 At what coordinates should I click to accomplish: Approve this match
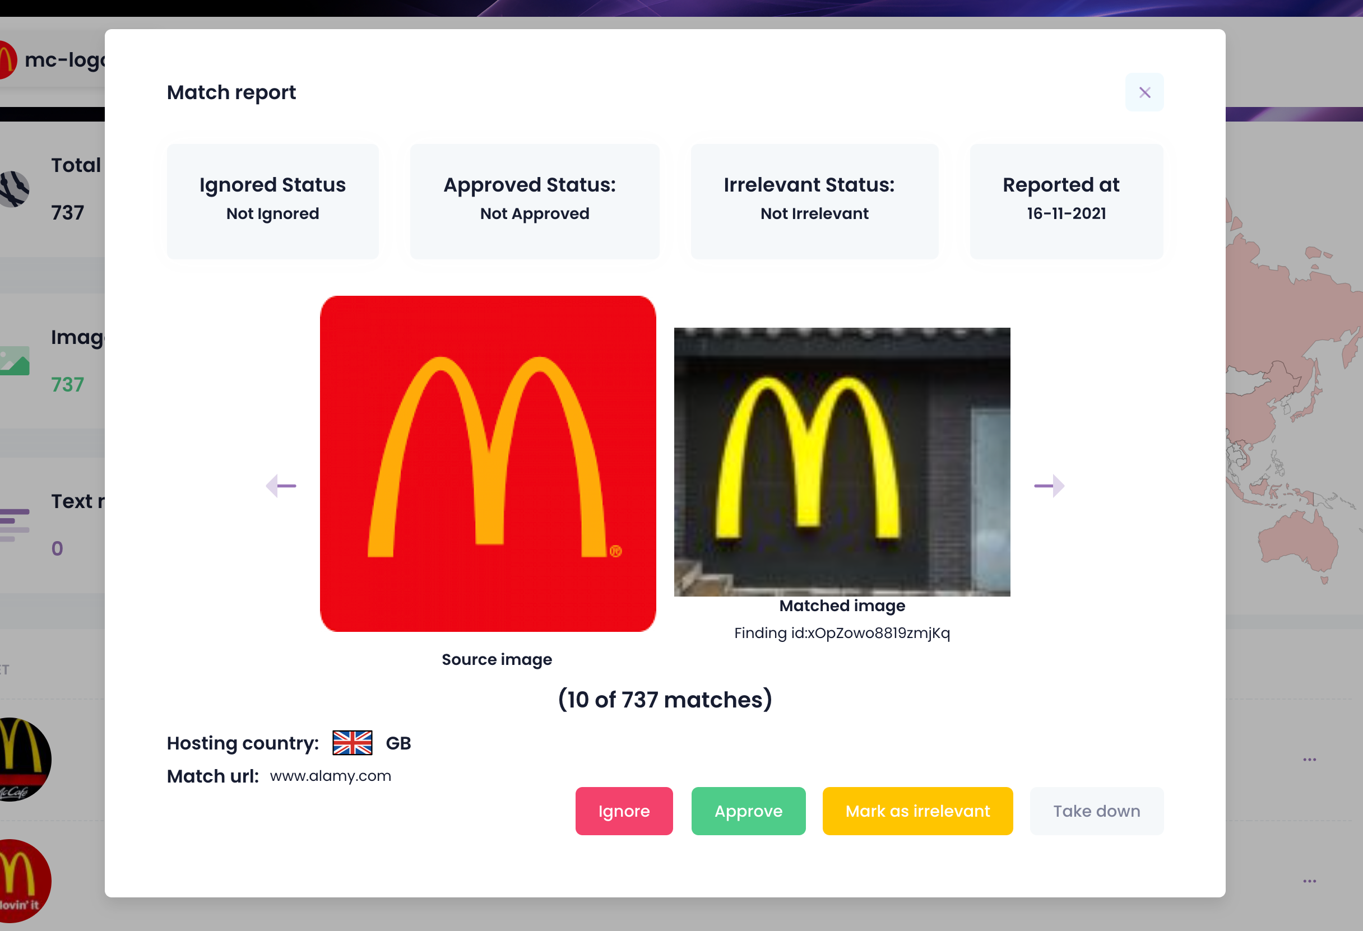click(748, 811)
